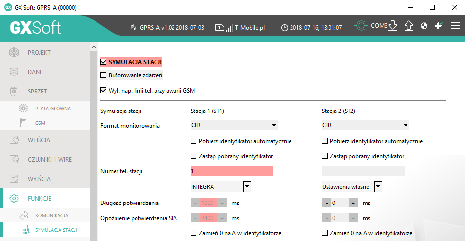Uncheck the SYMULACJA STACJI checkbox
Screen dimensions: 465x241
(x=103, y=62)
